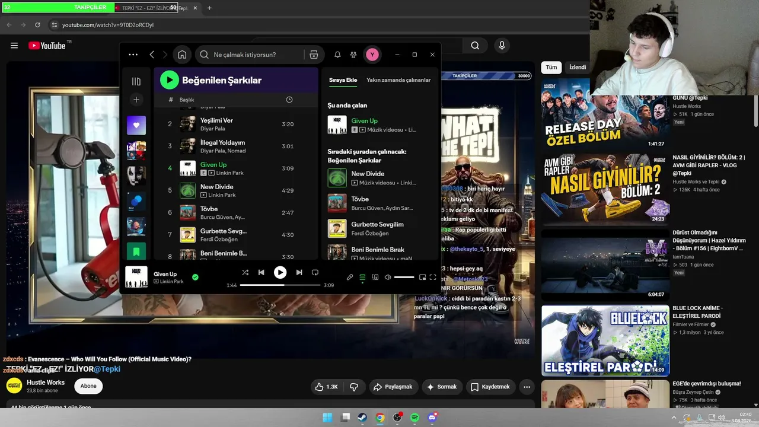Select the İzlendi filter chip
Screen dimensions: 759x427
578,68
